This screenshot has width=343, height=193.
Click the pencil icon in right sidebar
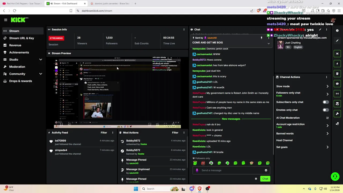tap(337, 41)
